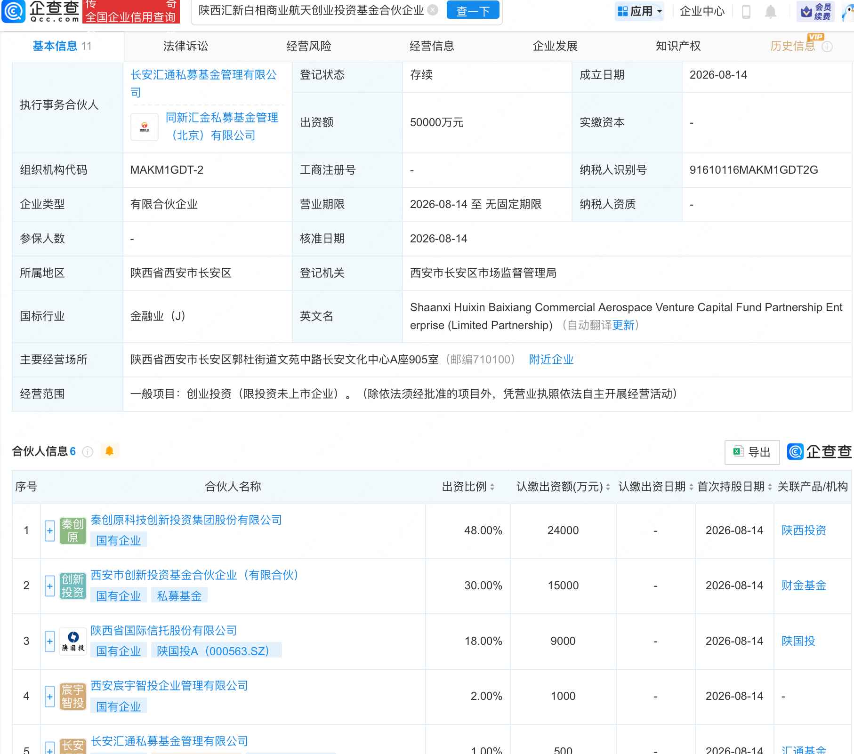Open 附近企业 link
854x754 pixels.
551,360
